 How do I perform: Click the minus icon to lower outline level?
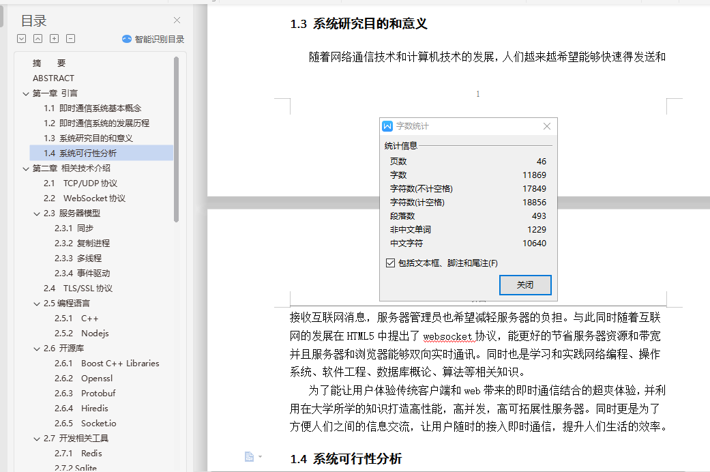pyautogui.click(x=71, y=39)
